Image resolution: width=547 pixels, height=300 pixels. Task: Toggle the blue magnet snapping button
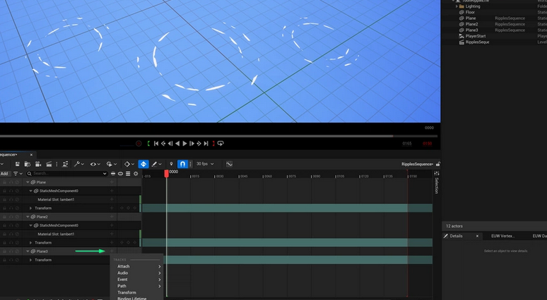click(x=182, y=164)
